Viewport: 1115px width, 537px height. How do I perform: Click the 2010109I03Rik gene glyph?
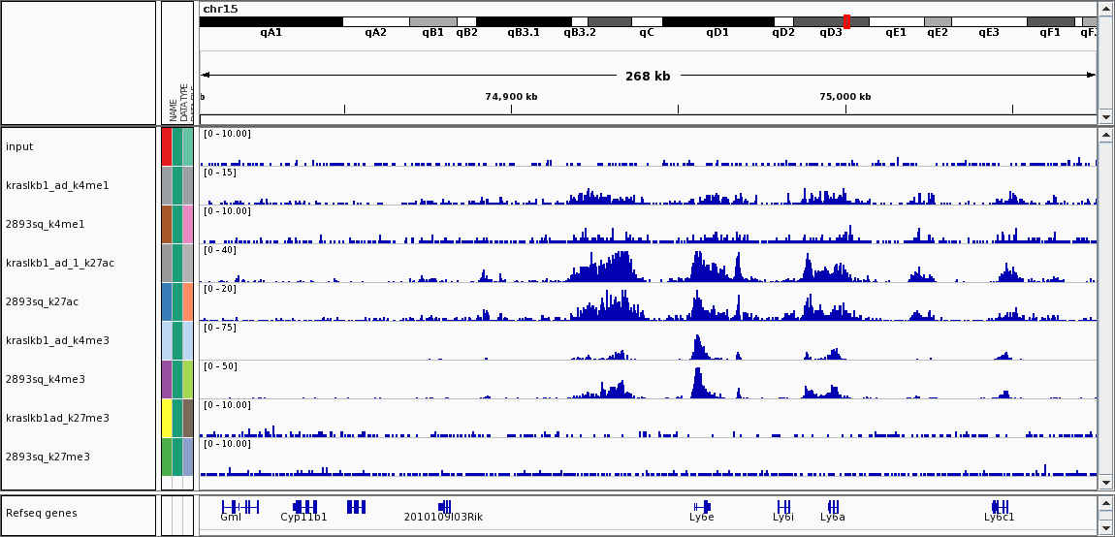443,506
